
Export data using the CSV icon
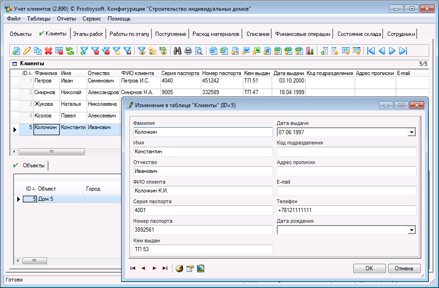coord(277,51)
